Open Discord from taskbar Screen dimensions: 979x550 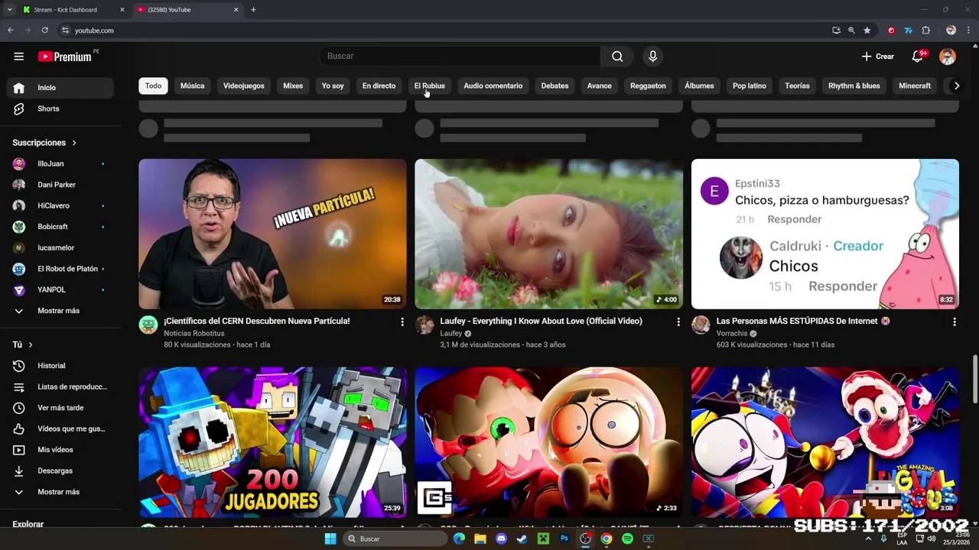501,539
